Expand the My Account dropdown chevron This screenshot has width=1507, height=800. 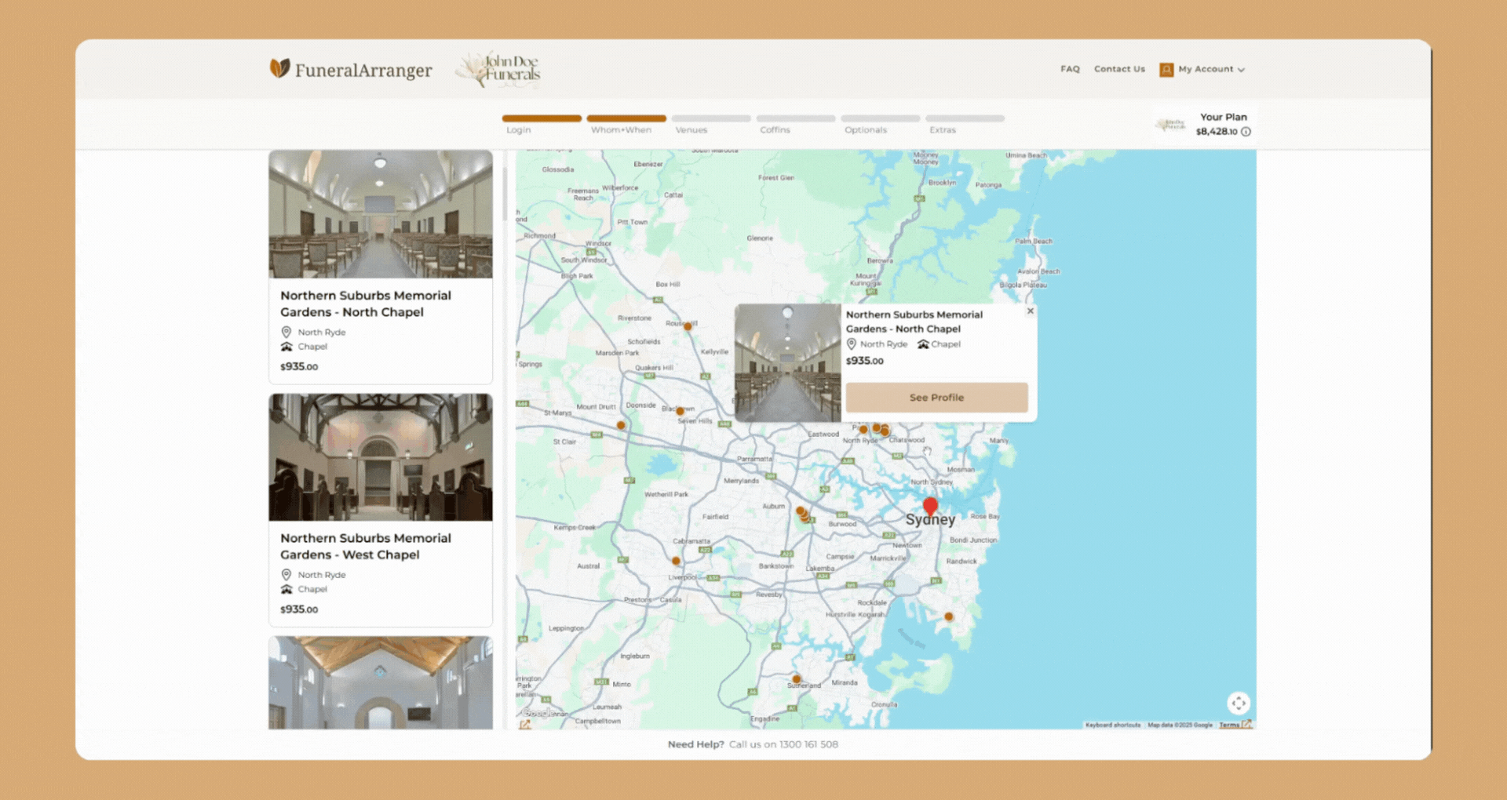click(1241, 70)
